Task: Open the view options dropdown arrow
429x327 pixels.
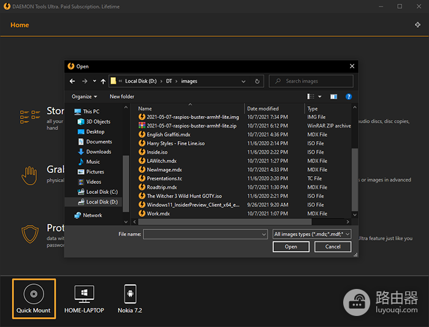Action: point(319,97)
